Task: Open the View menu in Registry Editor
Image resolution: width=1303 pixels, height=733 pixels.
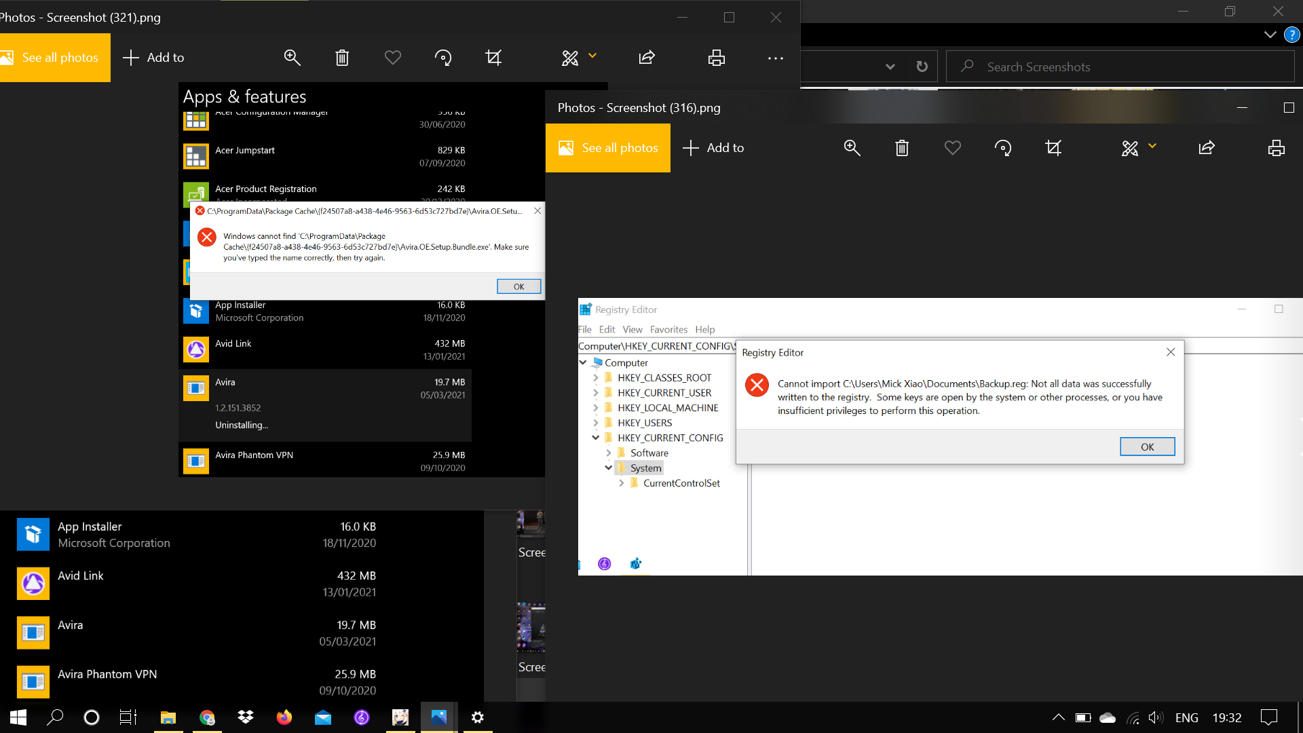Action: pyautogui.click(x=632, y=329)
